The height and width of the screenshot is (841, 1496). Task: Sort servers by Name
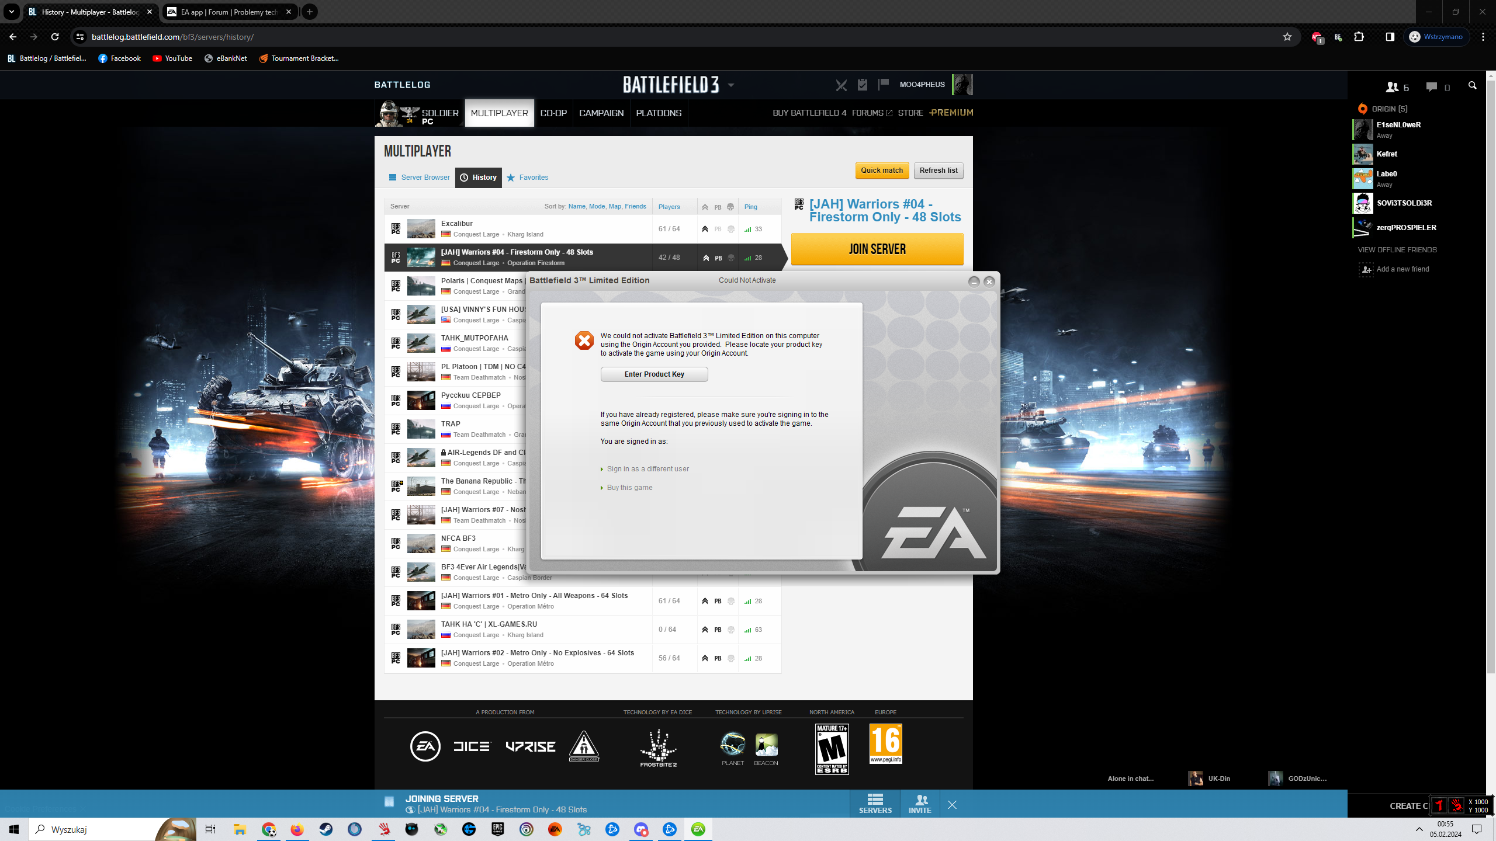(x=576, y=206)
